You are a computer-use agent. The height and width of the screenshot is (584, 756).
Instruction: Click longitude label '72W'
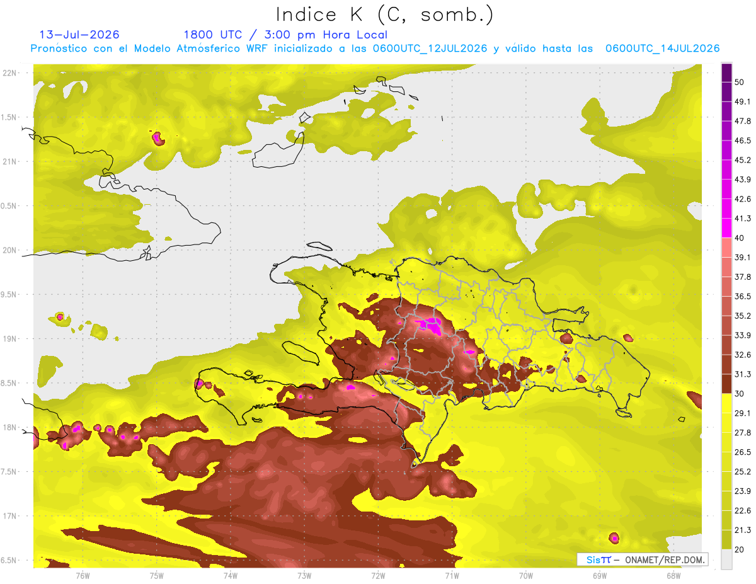point(378,575)
